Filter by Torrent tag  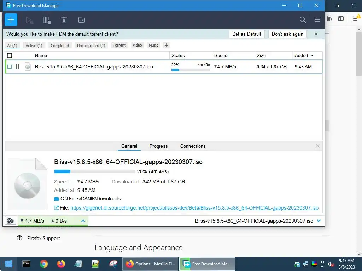[119, 45]
